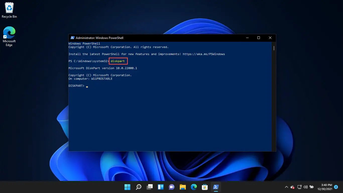Minimize the PowerShell window
The width and height of the screenshot is (343, 193).
click(247, 38)
